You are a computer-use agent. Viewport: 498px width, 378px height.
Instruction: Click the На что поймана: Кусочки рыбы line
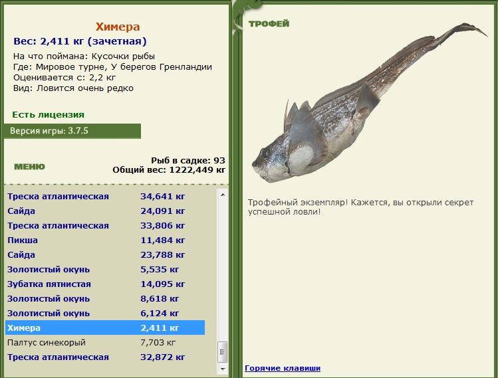84,56
